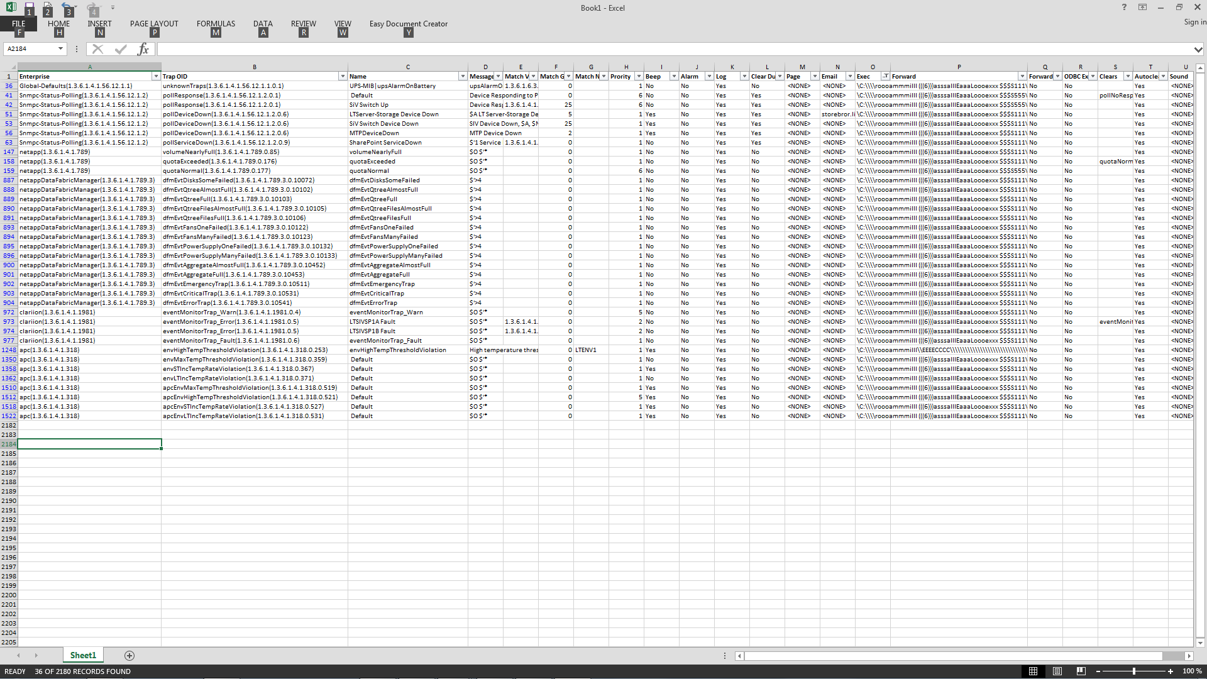This screenshot has width=1207, height=679.
Task: Click the Sheet1 tab
Action: point(83,655)
